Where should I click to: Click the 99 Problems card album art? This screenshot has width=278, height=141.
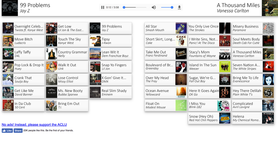(x=95, y=28)
